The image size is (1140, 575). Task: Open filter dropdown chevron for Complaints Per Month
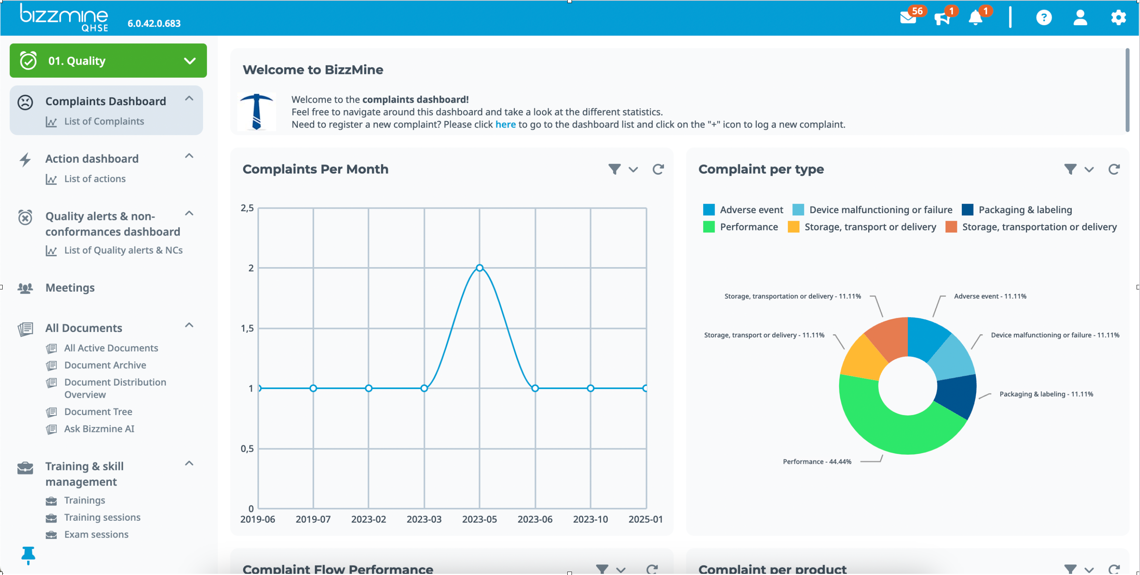(x=633, y=170)
